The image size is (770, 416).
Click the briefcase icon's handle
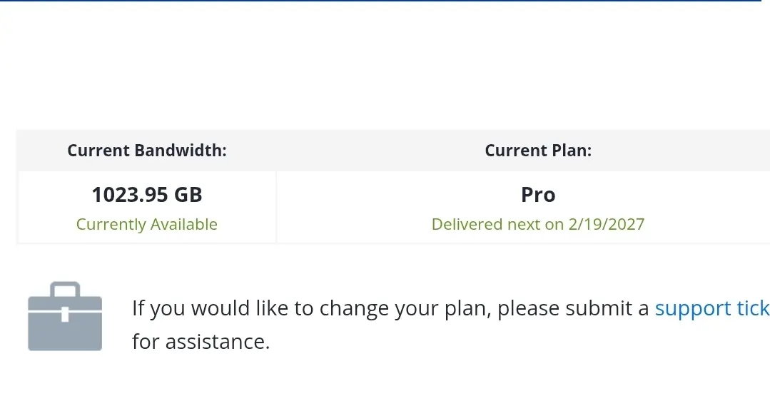65,289
